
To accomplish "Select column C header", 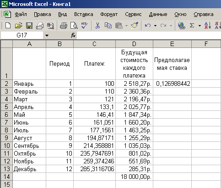I will (94, 44).
